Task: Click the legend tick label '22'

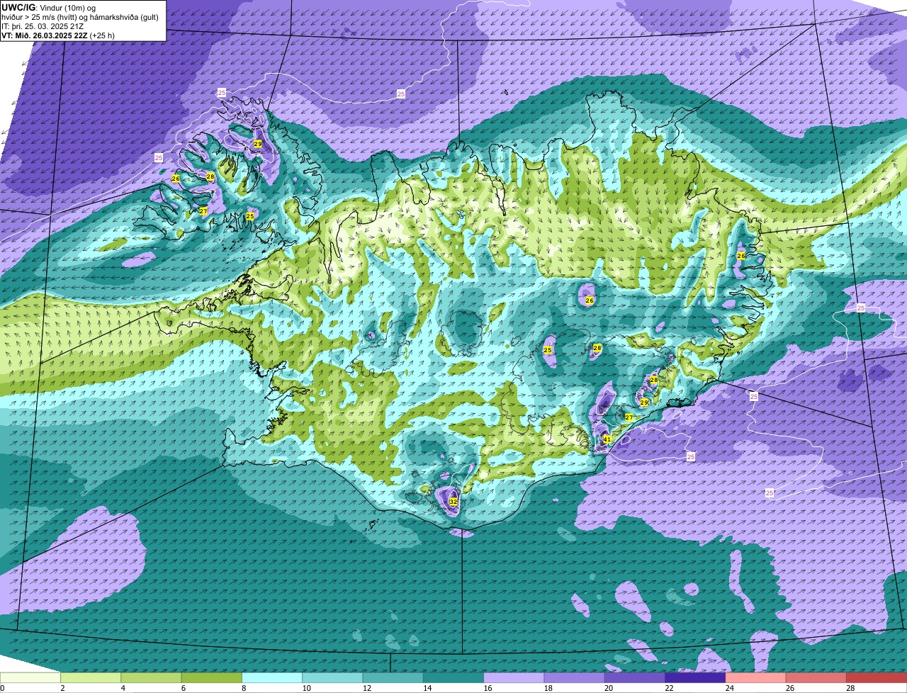Action: coord(668,688)
